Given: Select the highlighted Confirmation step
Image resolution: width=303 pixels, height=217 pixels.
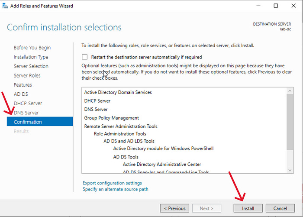Looking at the screenshot, I should coord(40,121).
